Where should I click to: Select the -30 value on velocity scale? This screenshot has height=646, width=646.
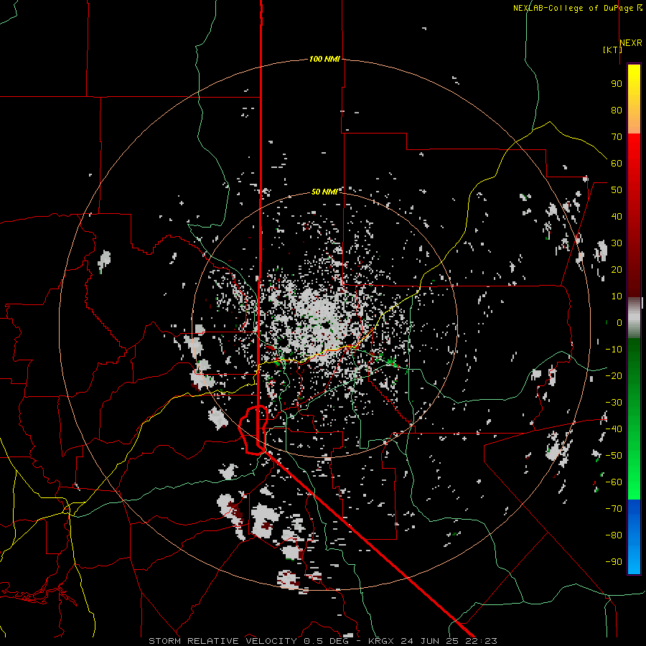click(x=614, y=403)
